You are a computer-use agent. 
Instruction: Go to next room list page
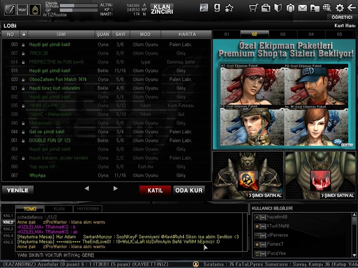(x=116, y=188)
